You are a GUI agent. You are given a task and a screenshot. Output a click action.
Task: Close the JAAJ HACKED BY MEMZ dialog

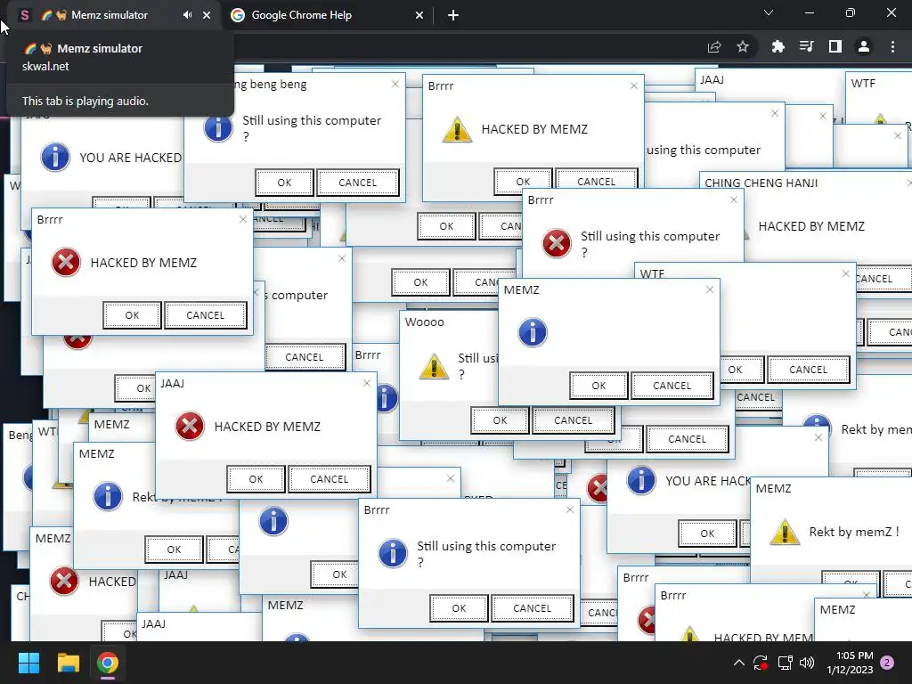click(366, 383)
